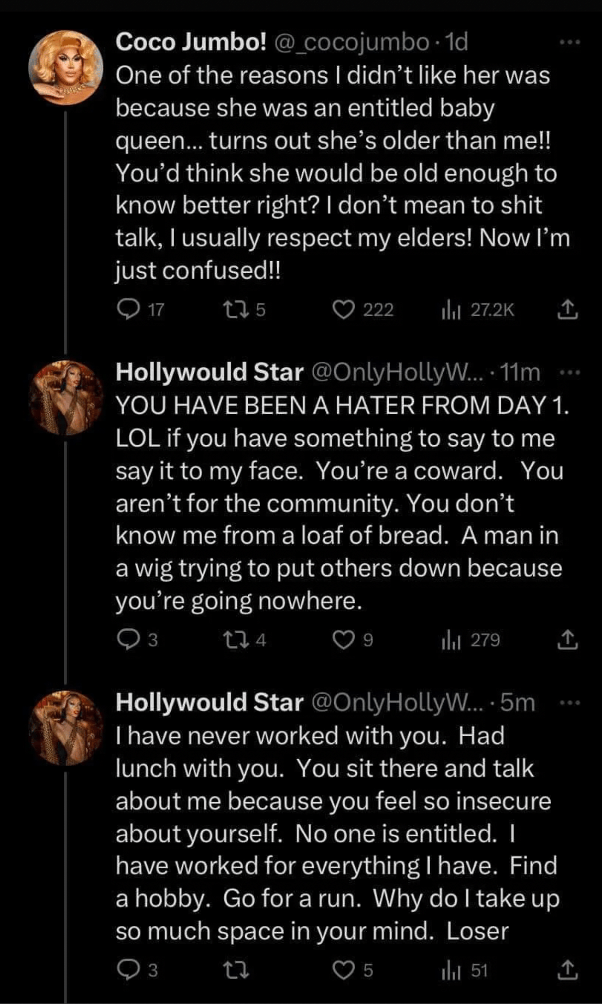Share the tweet ending in 'Loser'
The image size is (602, 1004).
567,970
